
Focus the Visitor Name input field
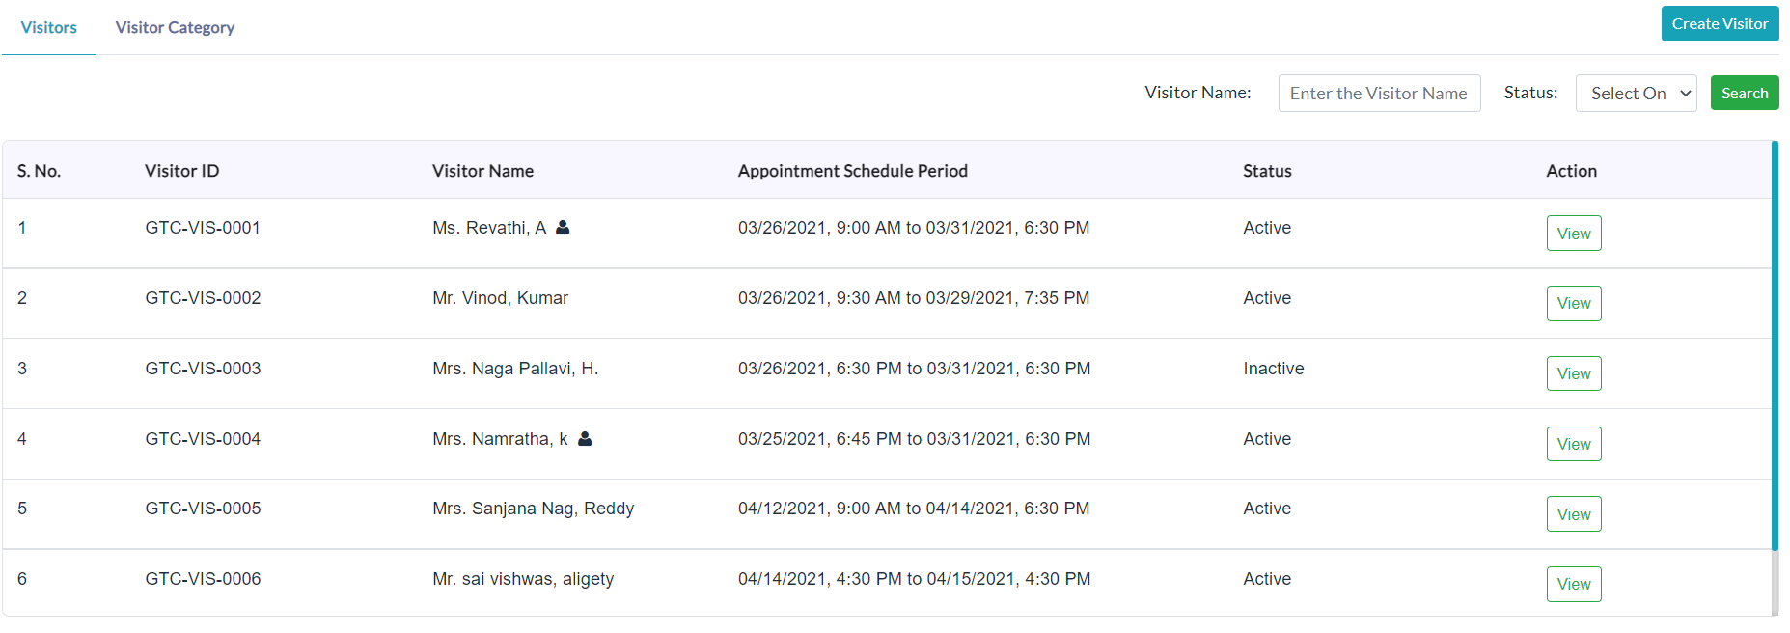1379,94
